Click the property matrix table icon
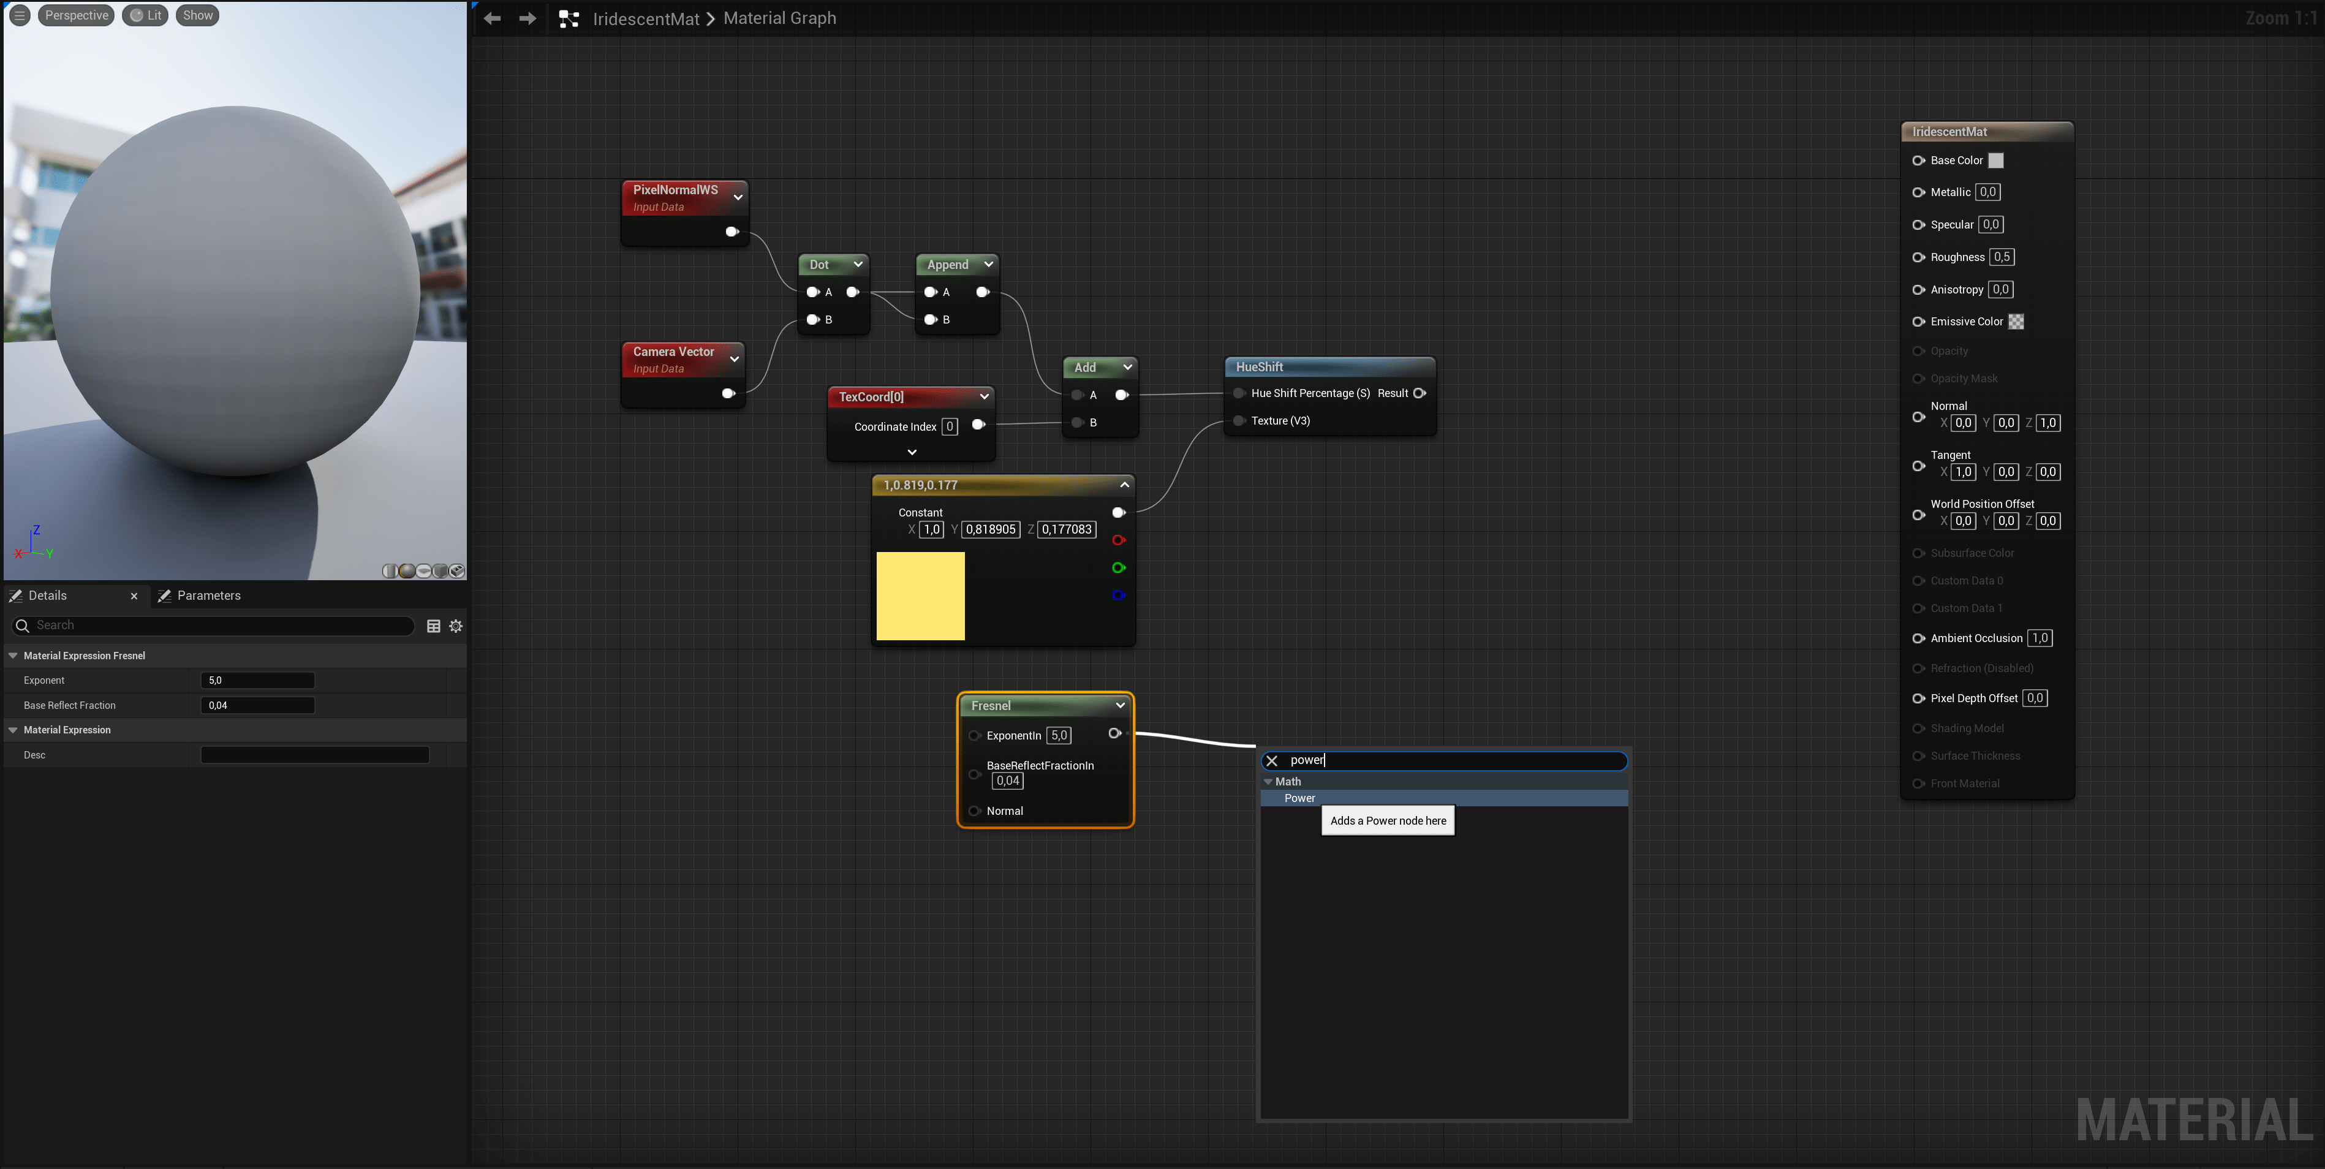The width and height of the screenshot is (2325, 1169). pos(433,626)
